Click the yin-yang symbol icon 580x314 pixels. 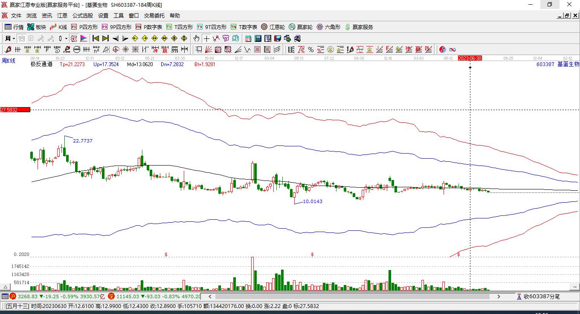[443, 49]
